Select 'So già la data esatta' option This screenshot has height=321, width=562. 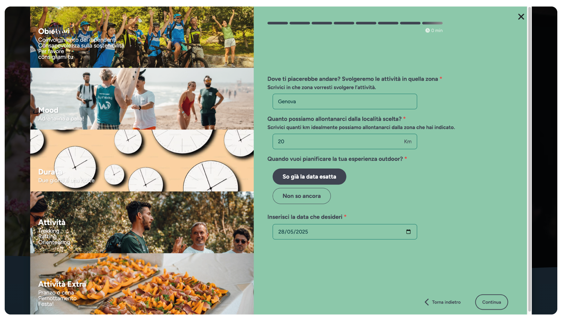[309, 177]
